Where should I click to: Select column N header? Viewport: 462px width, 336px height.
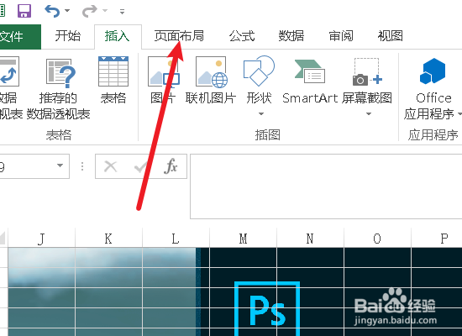tap(310, 239)
